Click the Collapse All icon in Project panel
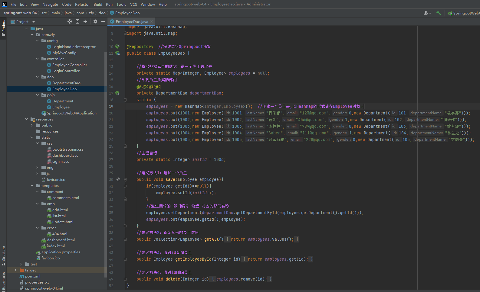 (x=85, y=21)
